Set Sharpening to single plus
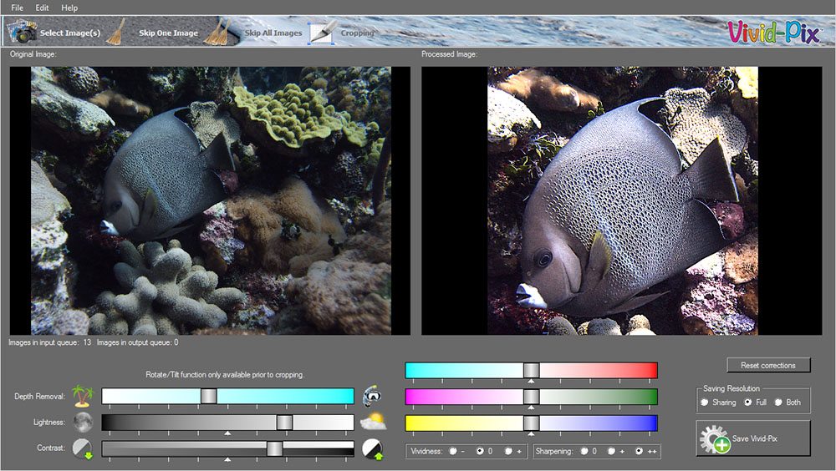Image resolution: width=836 pixels, height=471 pixels. pos(611,451)
